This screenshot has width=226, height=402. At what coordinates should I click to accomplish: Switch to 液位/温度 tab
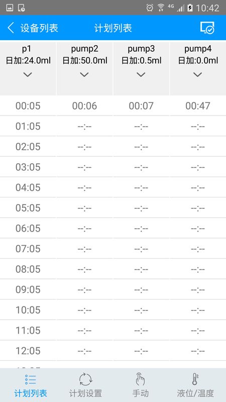click(195, 393)
